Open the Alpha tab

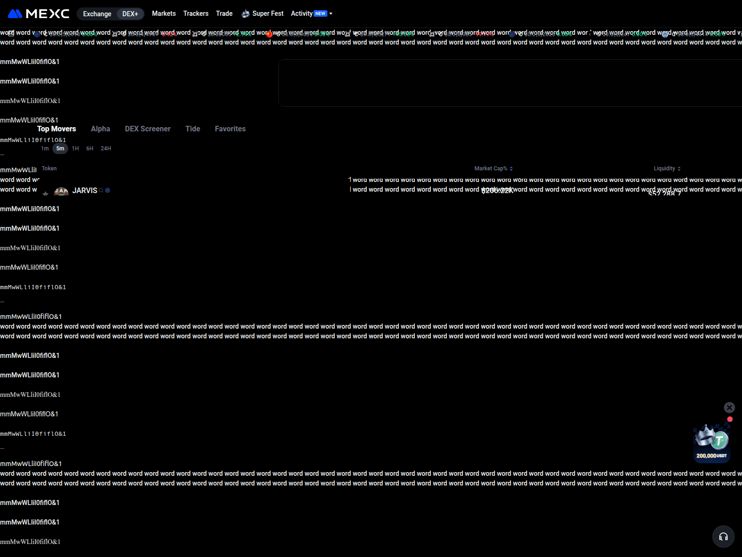[100, 129]
